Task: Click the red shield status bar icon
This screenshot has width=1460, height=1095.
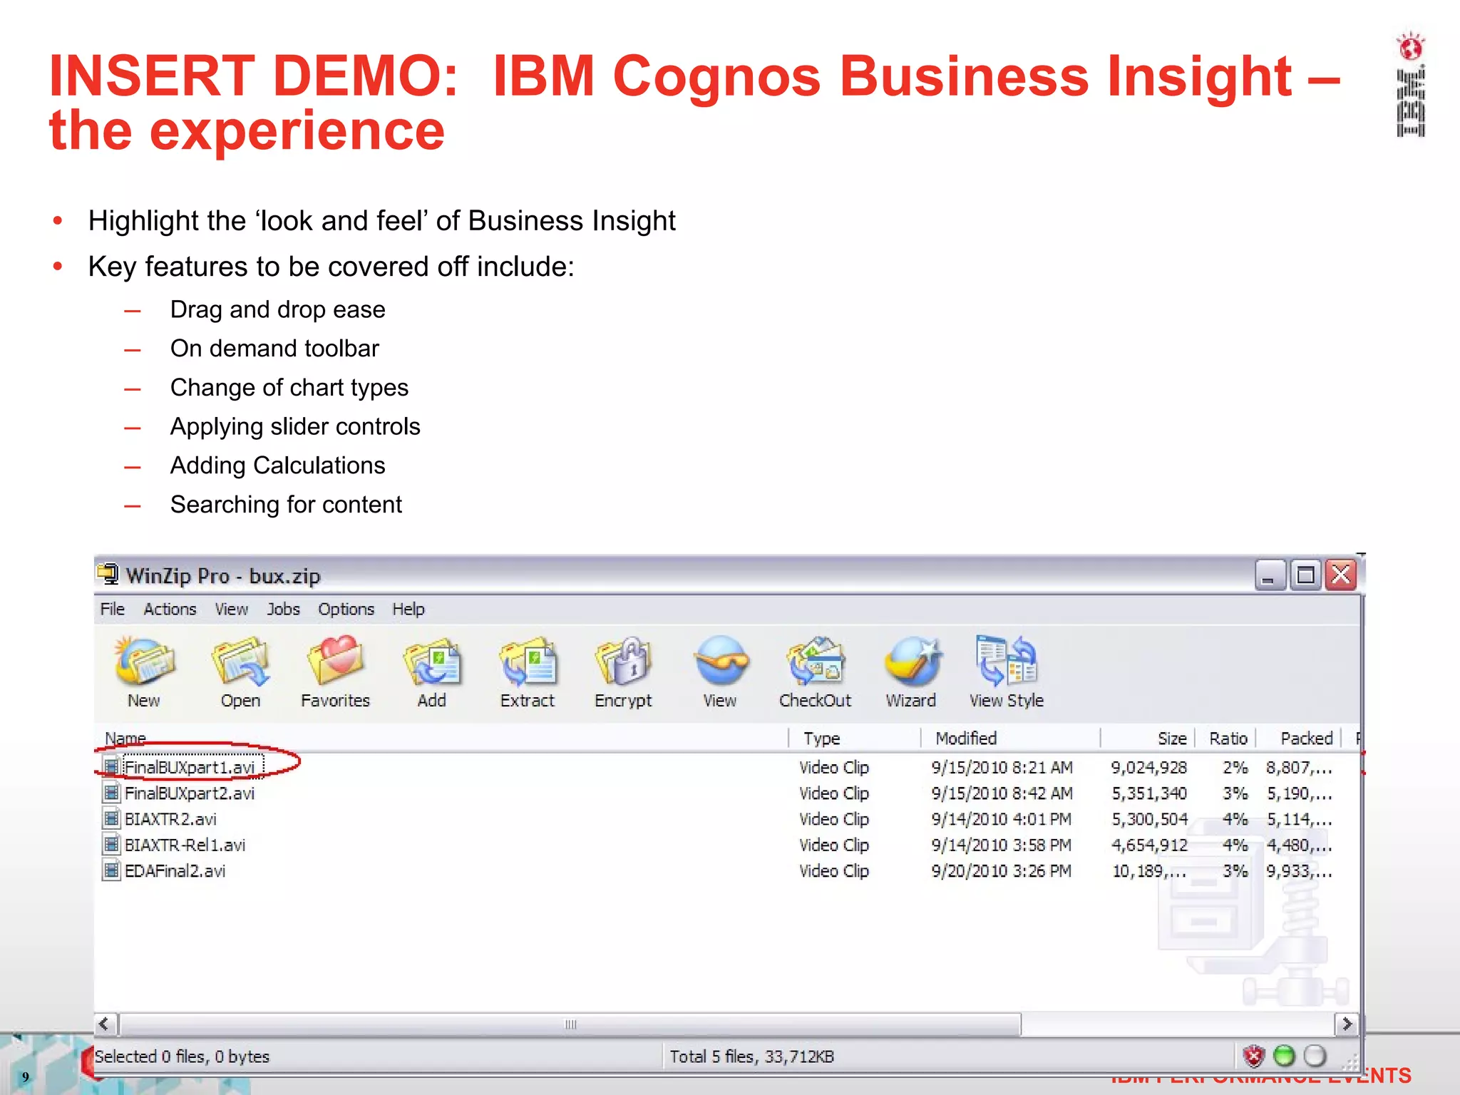Action: 1253,1056
